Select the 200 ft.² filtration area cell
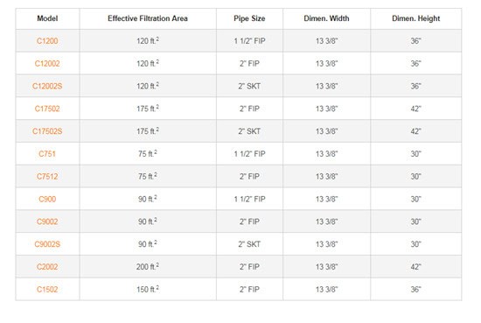481x323 pixels. pos(148,266)
